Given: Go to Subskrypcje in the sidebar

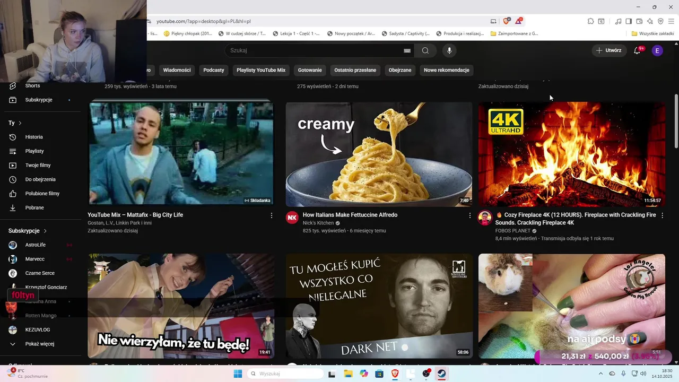Looking at the screenshot, I should 40,100.
